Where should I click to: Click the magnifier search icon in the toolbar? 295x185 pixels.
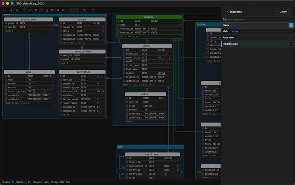(x=85, y=10)
